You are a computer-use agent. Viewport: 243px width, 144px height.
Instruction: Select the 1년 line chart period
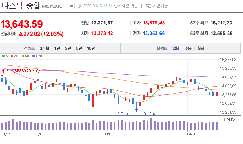pyautogui.click(x=57, y=49)
